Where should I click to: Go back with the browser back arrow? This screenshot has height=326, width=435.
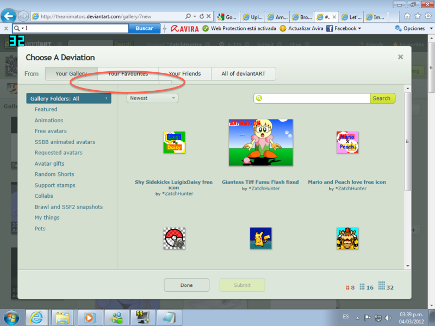9,16
